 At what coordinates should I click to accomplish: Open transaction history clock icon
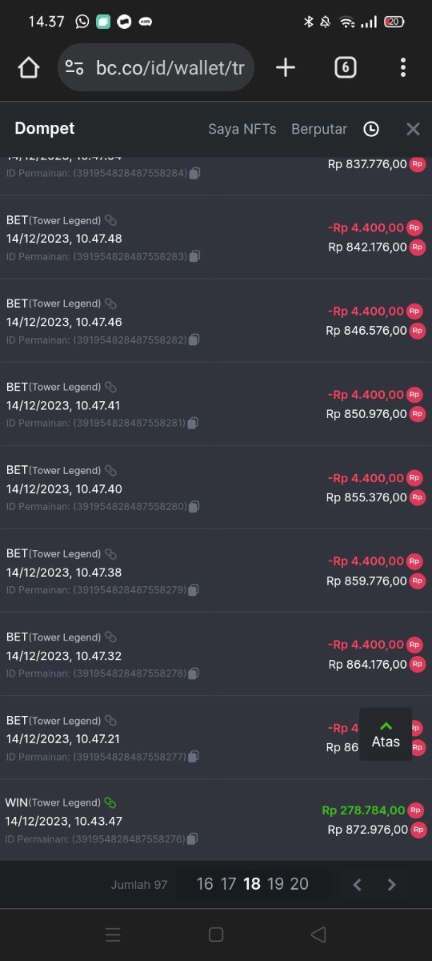371,129
